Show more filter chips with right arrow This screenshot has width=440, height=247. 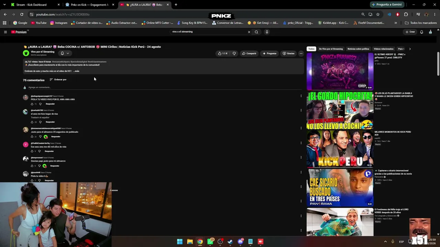point(410,49)
